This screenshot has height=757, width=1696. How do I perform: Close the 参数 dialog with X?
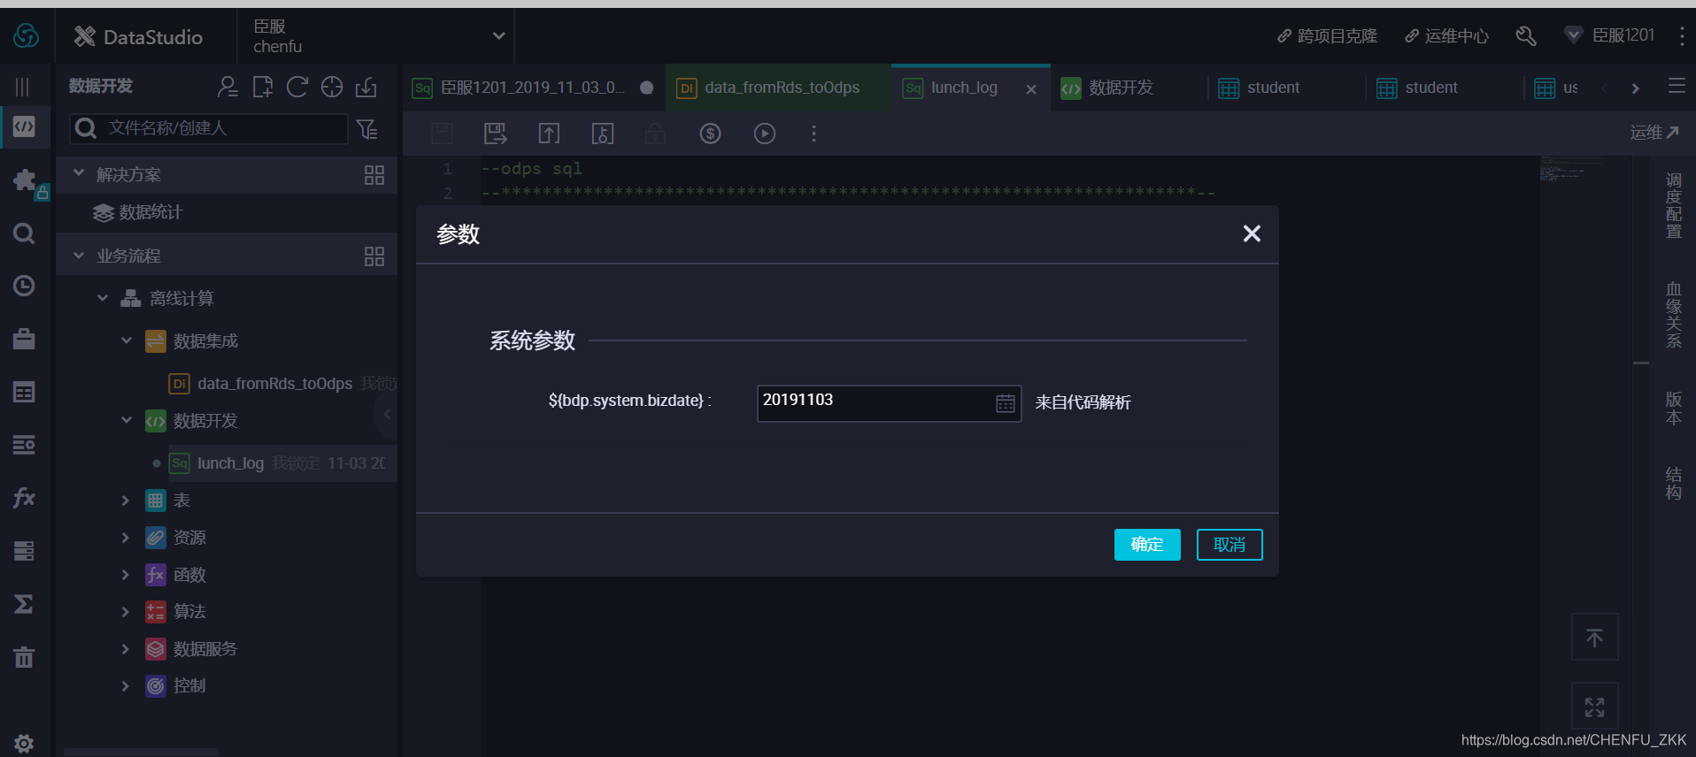point(1252,233)
